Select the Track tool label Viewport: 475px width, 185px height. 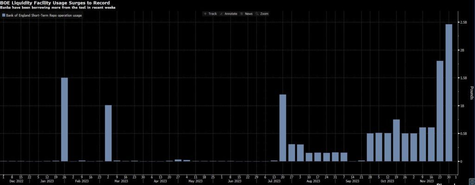[x=212, y=13]
